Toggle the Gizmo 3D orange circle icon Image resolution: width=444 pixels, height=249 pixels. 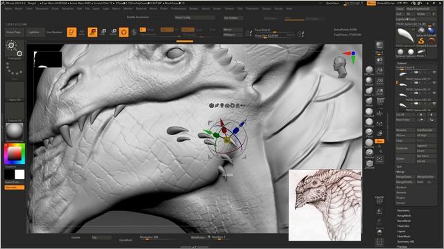[x=123, y=33]
